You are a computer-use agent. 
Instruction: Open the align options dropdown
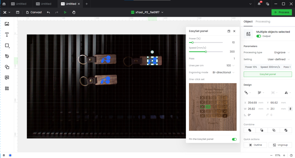pyautogui.click(x=261, y=93)
